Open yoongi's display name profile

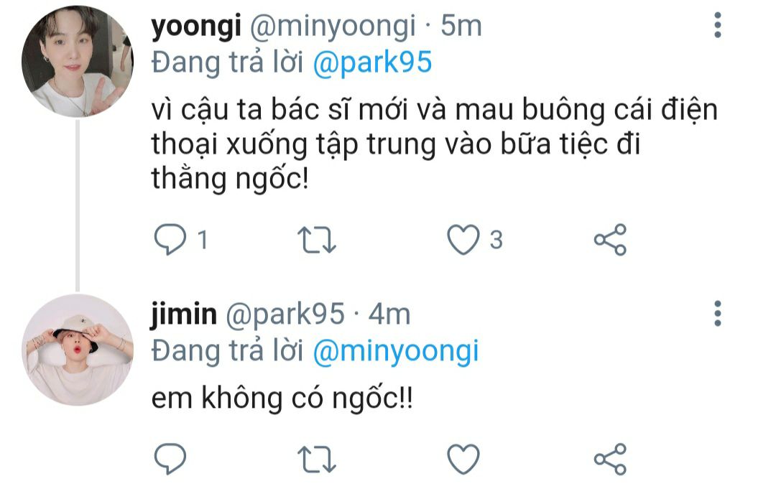click(196, 27)
